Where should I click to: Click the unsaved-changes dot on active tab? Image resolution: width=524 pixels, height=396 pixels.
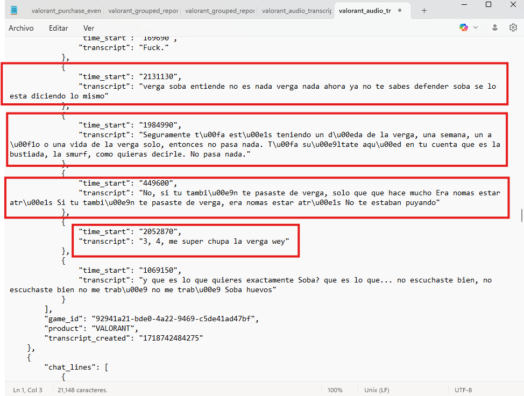[x=400, y=10]
